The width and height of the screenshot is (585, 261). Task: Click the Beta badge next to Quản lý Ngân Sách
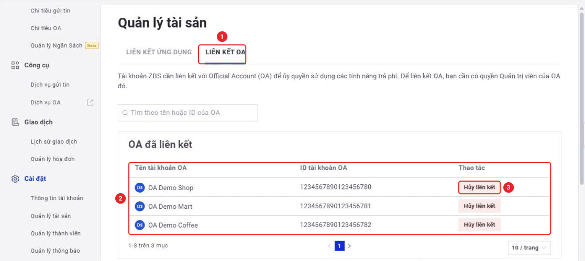tap(92, 45)
